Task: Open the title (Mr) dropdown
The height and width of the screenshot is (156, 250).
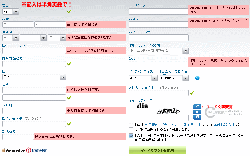Action: (11, 11)
